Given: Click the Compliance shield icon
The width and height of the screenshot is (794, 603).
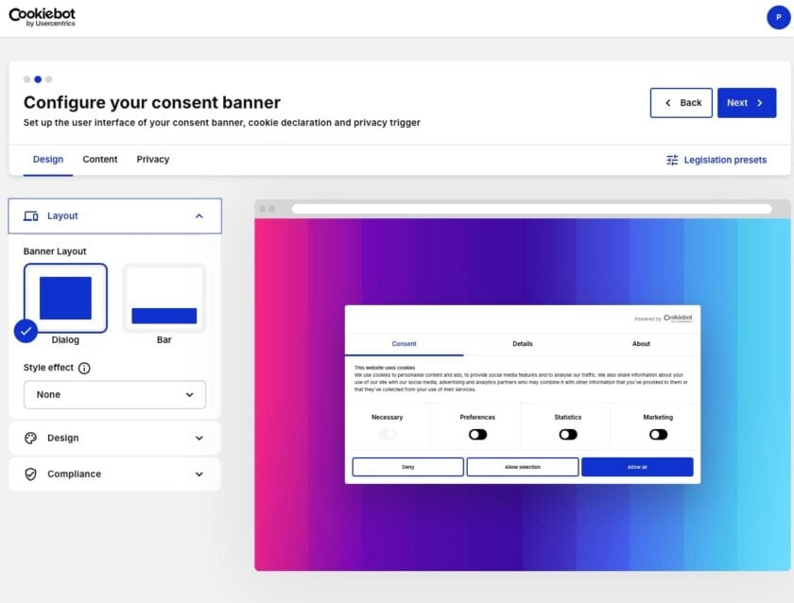Looking at the screenshot, I should point(30,474).
